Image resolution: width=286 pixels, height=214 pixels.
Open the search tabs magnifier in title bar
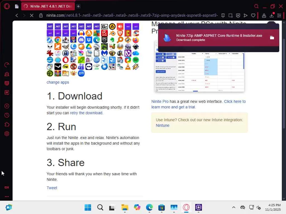[x=256, y=6]
